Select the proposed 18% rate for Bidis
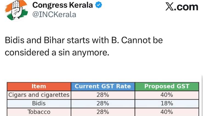207x116 pixels. click(167, 103)
